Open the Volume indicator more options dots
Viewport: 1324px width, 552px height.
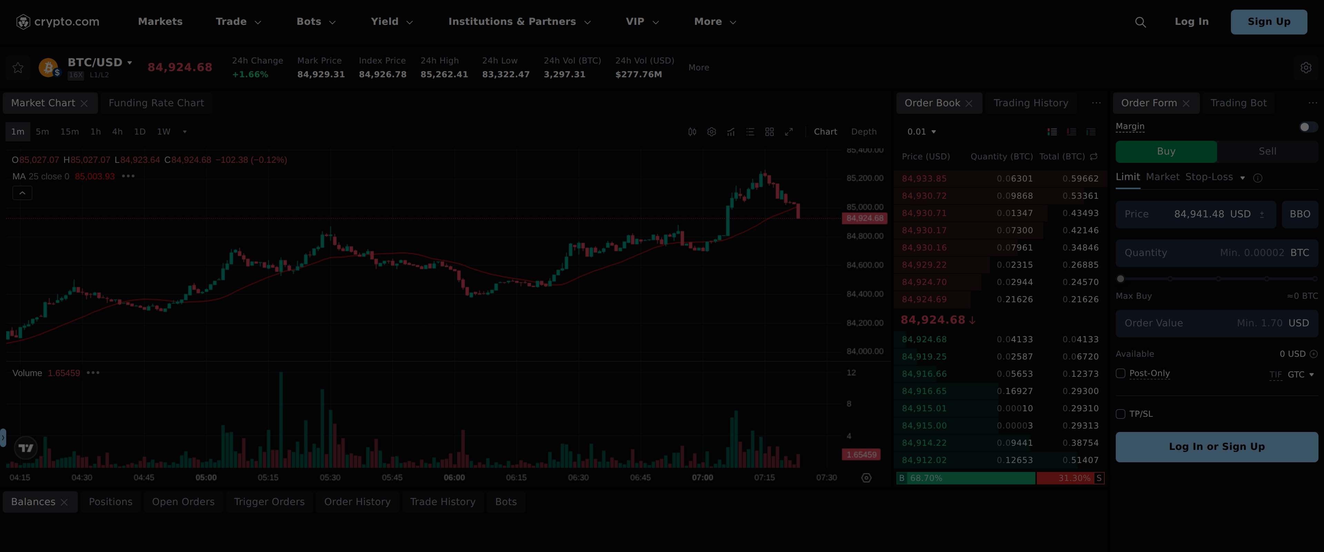pyautogui.click(x=93, y=373)
